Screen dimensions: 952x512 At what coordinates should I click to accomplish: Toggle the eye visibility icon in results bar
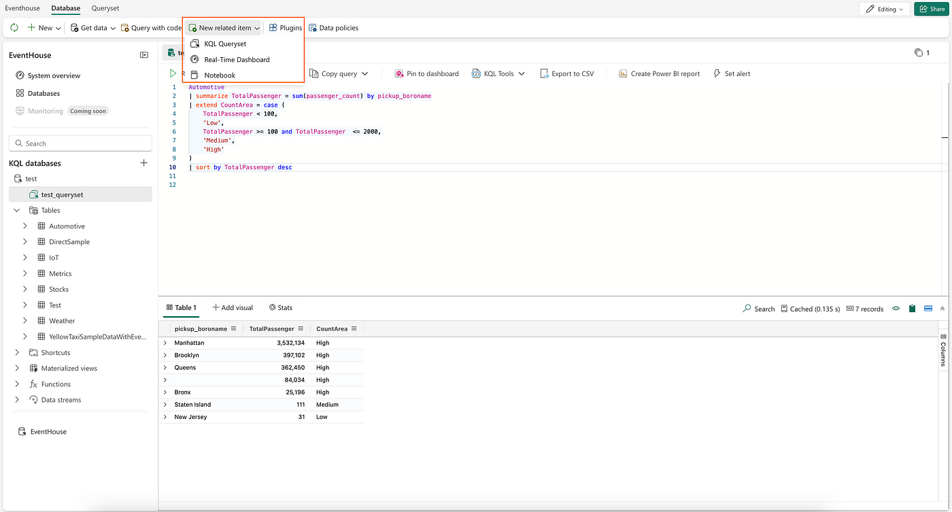pyautogui.click(x=896, y=309)
